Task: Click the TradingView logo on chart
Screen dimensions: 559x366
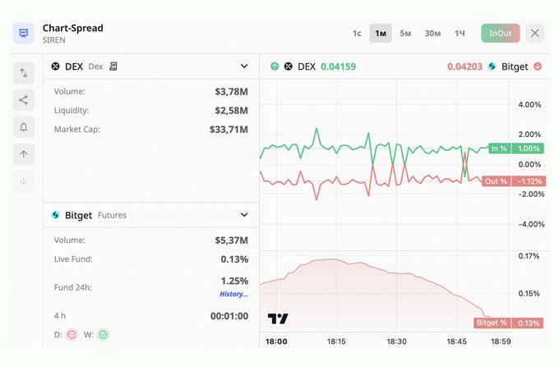Action: 278,318
